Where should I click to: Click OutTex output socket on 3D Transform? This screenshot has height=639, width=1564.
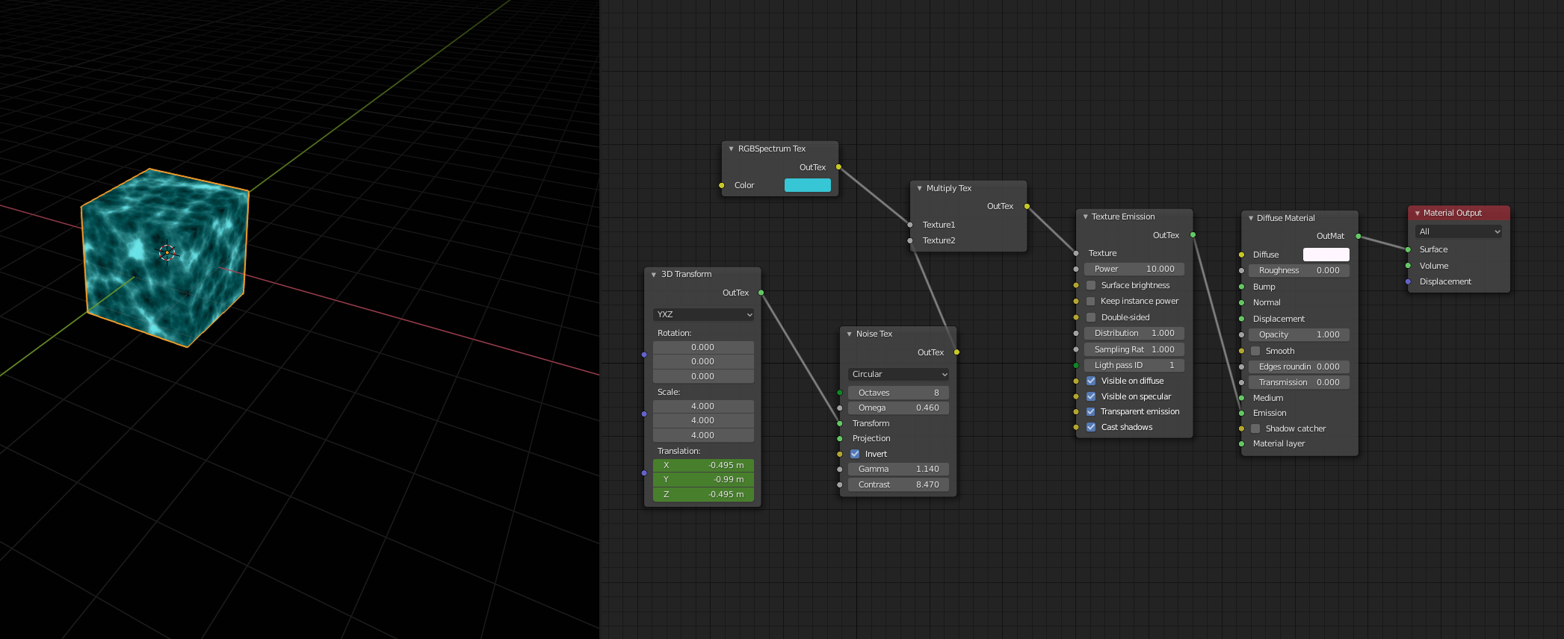pos(761,293)
